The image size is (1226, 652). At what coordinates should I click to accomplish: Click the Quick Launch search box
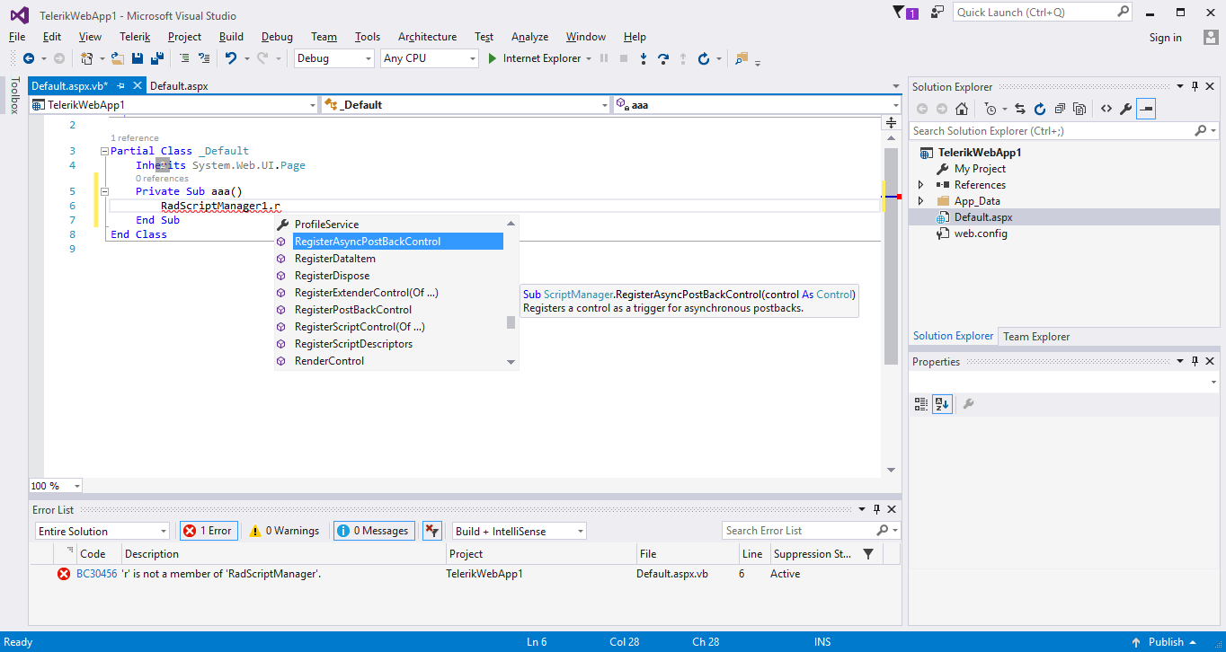(x=1043, y=13)
